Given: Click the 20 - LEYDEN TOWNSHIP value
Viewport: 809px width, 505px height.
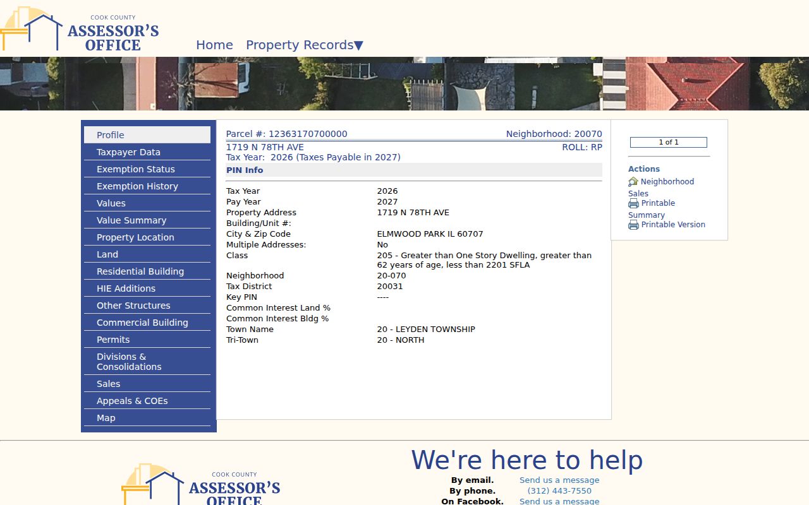Looking at the screenshot, I should tap(426, 330).
